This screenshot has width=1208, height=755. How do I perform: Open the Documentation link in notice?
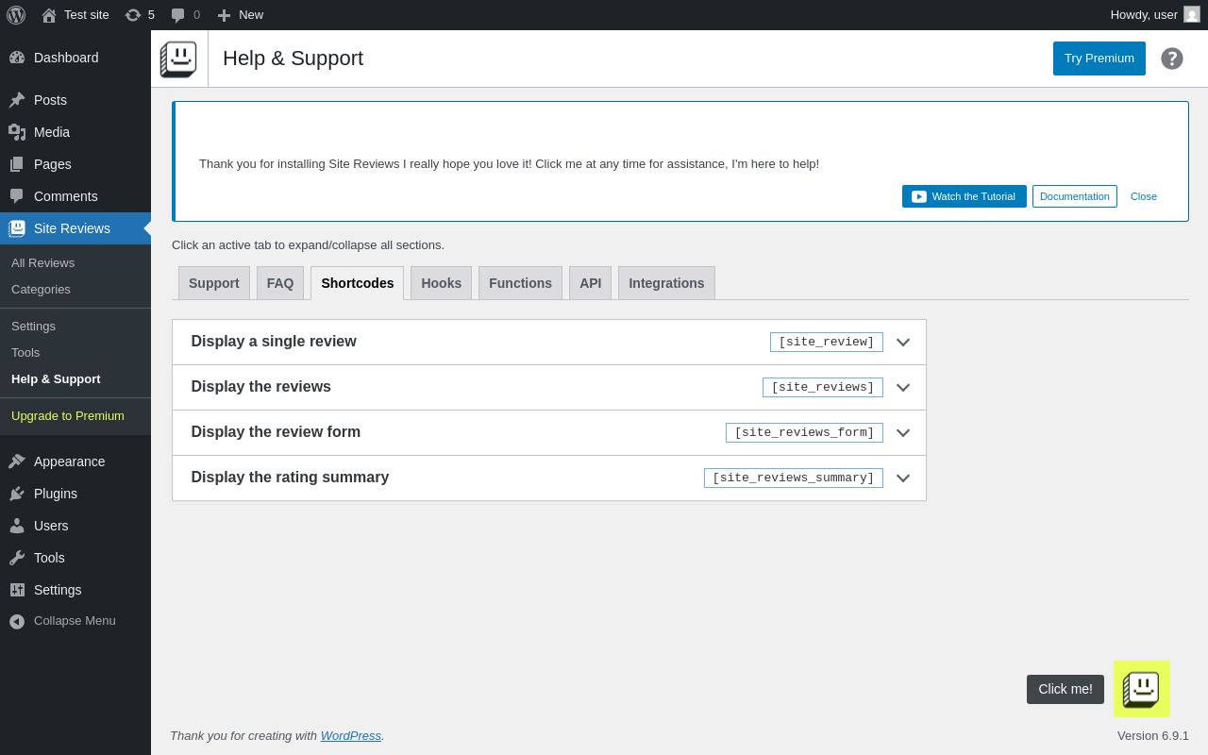click(1074, 196)
